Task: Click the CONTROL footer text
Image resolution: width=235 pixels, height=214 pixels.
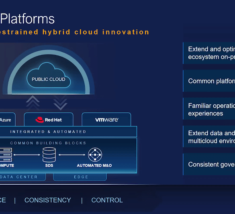Action: tap(107, 200)
